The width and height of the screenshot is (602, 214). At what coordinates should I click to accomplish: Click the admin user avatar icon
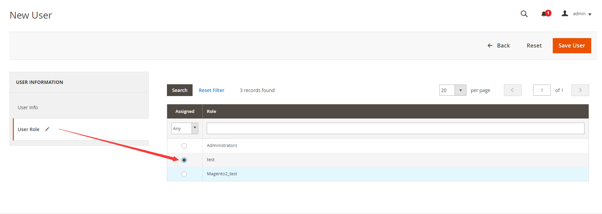[x=565, y=13]
